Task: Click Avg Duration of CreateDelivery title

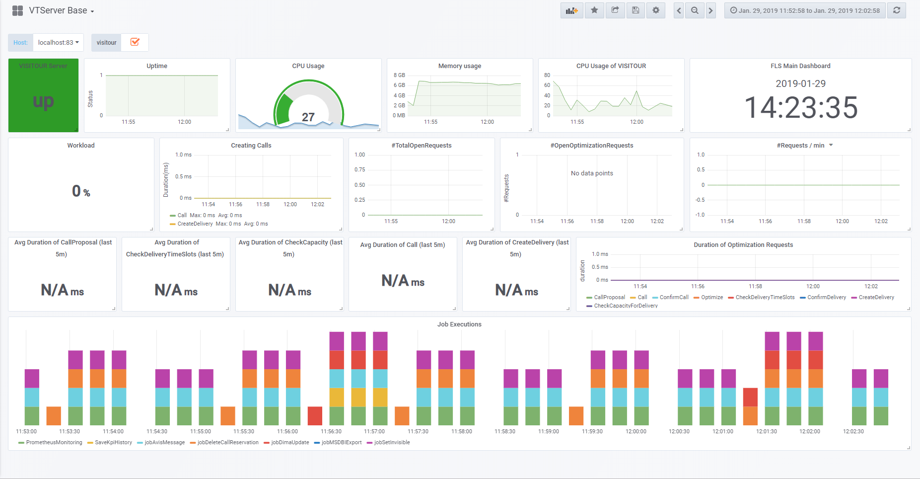Action: pos(517,248)
